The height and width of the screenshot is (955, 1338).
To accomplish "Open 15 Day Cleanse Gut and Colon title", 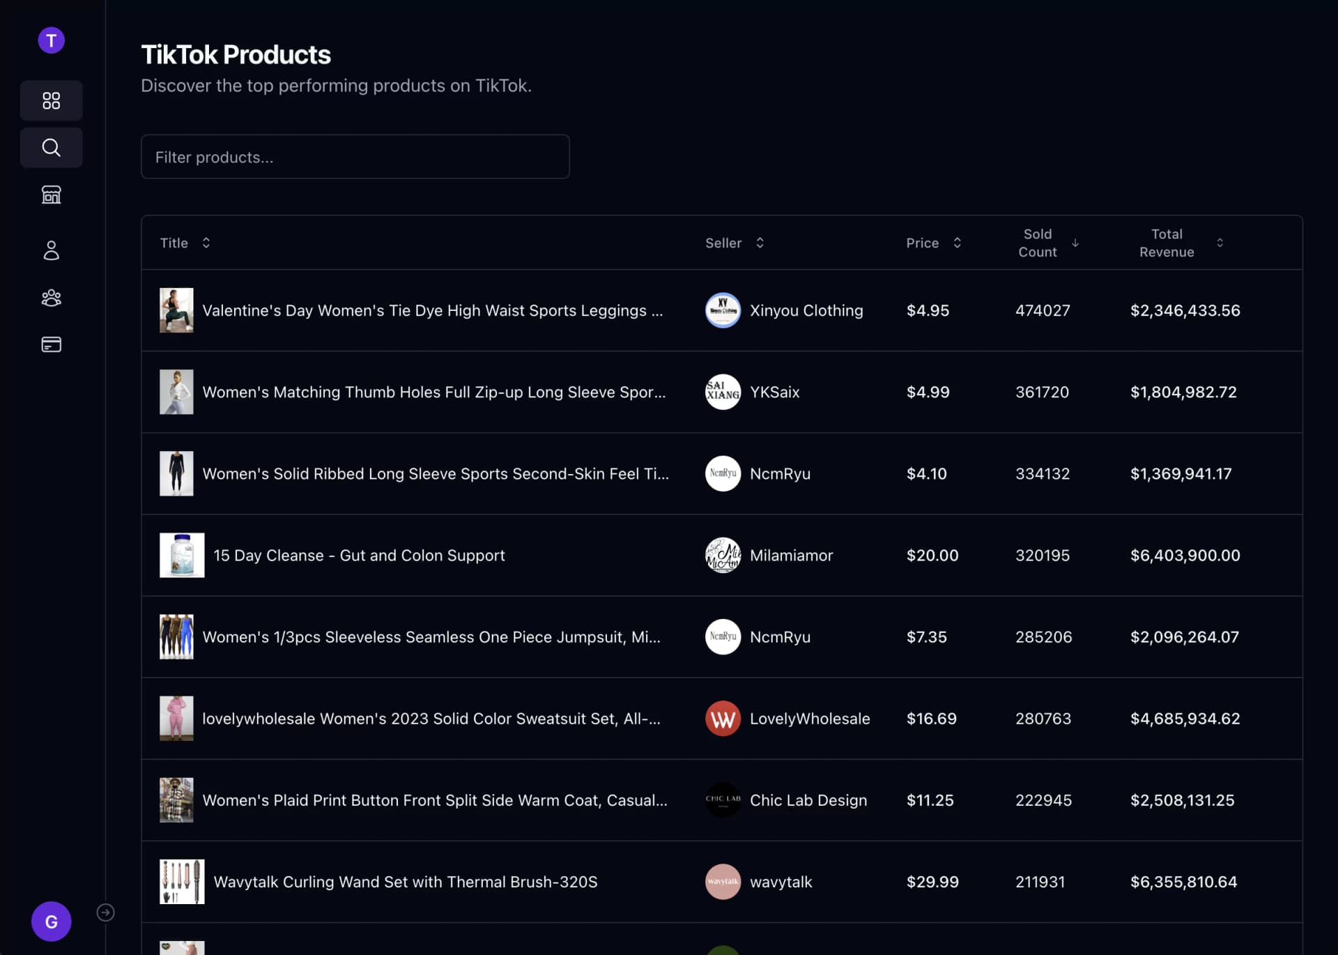I will pos(359,555).
